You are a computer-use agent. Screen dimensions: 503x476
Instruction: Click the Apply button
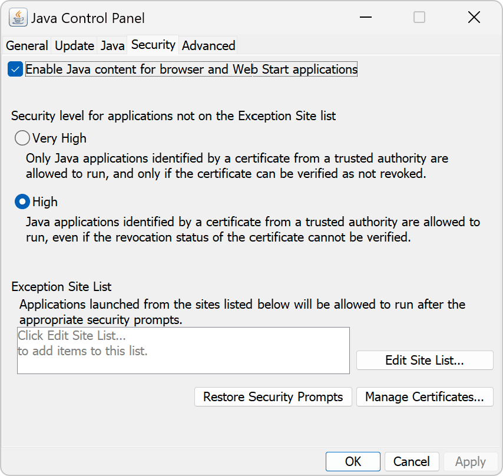pyautogui.click(x=470, y=461)
